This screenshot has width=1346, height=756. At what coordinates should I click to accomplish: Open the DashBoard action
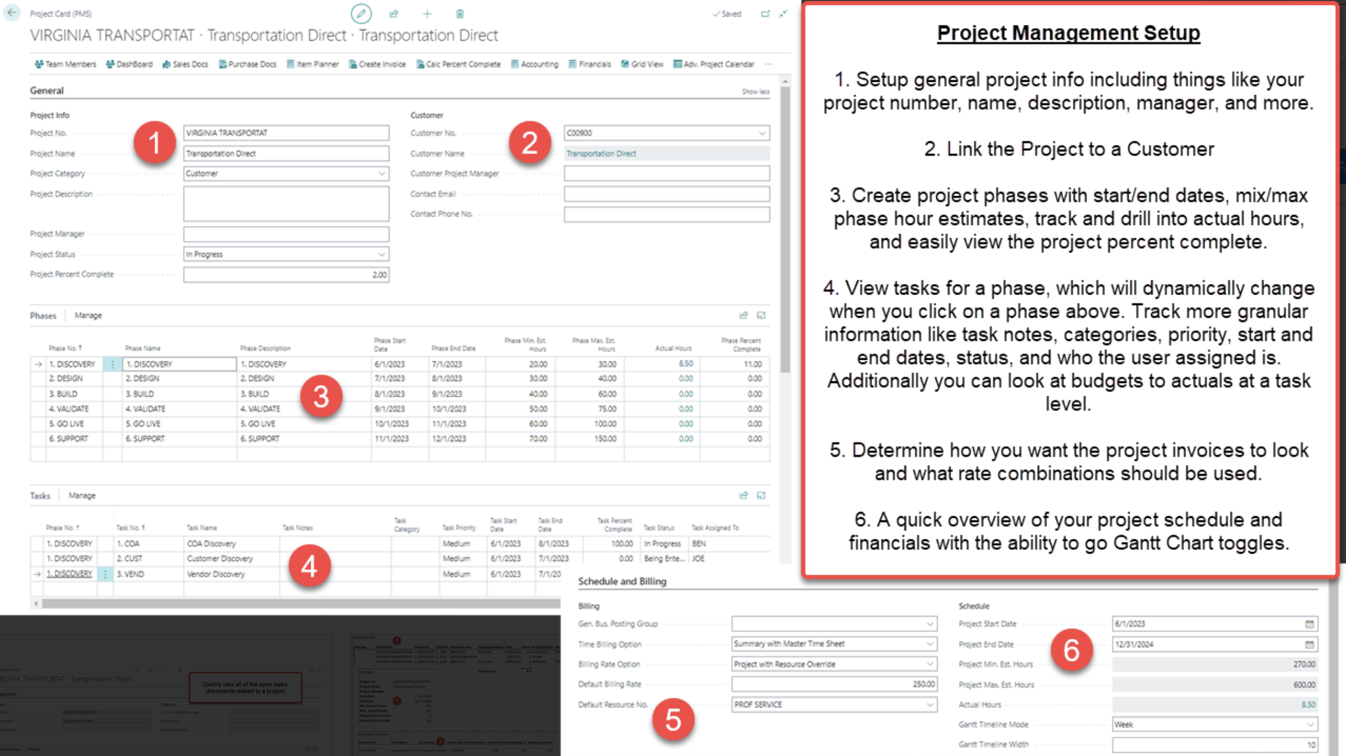(x=129, y=64)
